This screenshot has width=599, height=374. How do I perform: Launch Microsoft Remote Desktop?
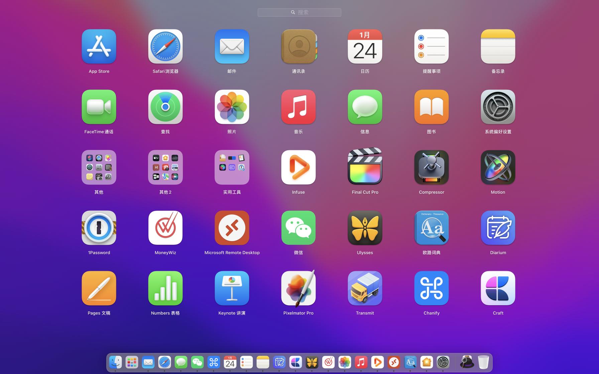[x=232, y=228]
